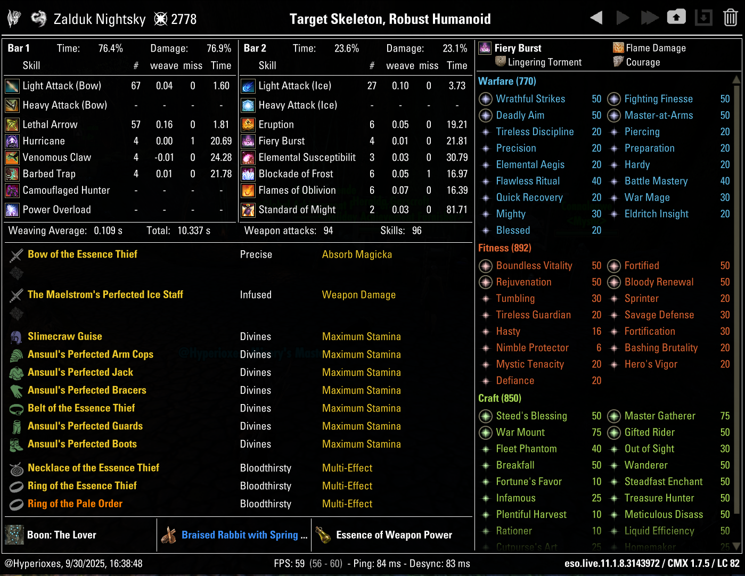Jump to latest fight double-arrow
This screenshot has width=745, height=576.
coord(649,18)
